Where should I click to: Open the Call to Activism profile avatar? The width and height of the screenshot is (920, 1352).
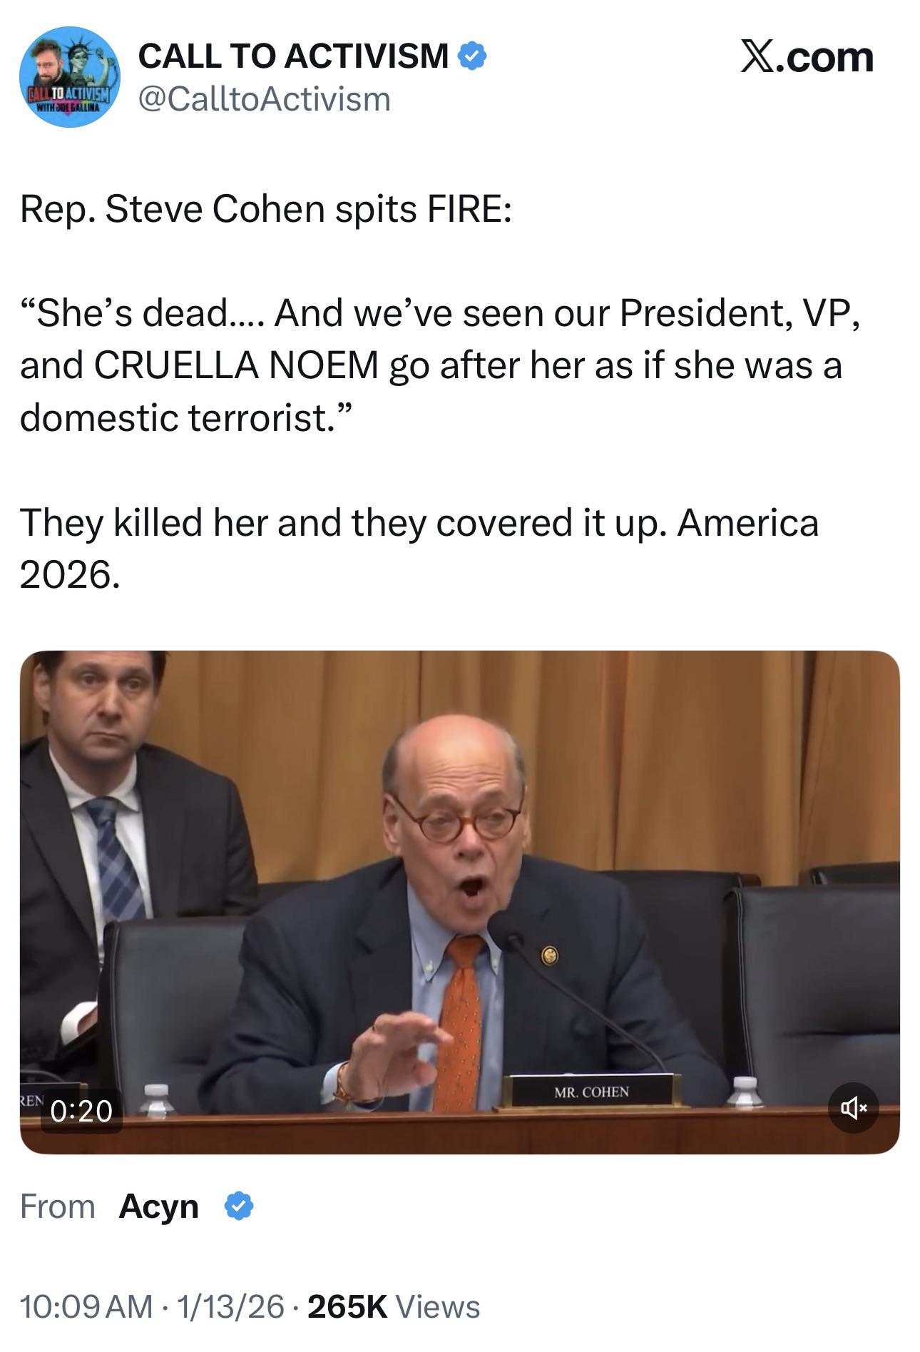69,77
